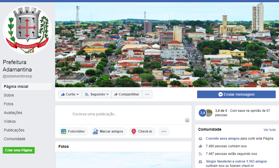Expand the Curtiu dropdown

coord(70,94)
